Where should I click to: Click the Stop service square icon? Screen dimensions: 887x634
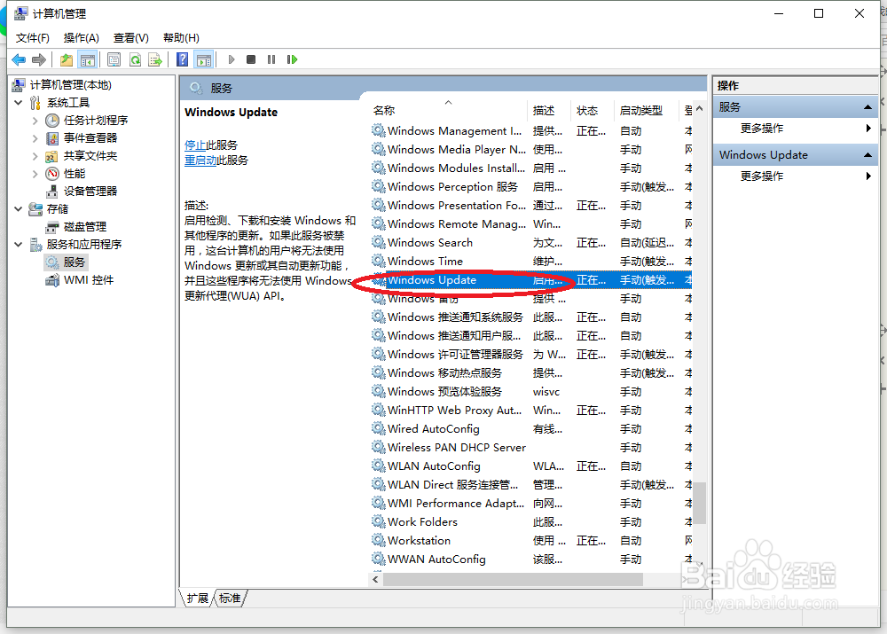pos(251,59)
